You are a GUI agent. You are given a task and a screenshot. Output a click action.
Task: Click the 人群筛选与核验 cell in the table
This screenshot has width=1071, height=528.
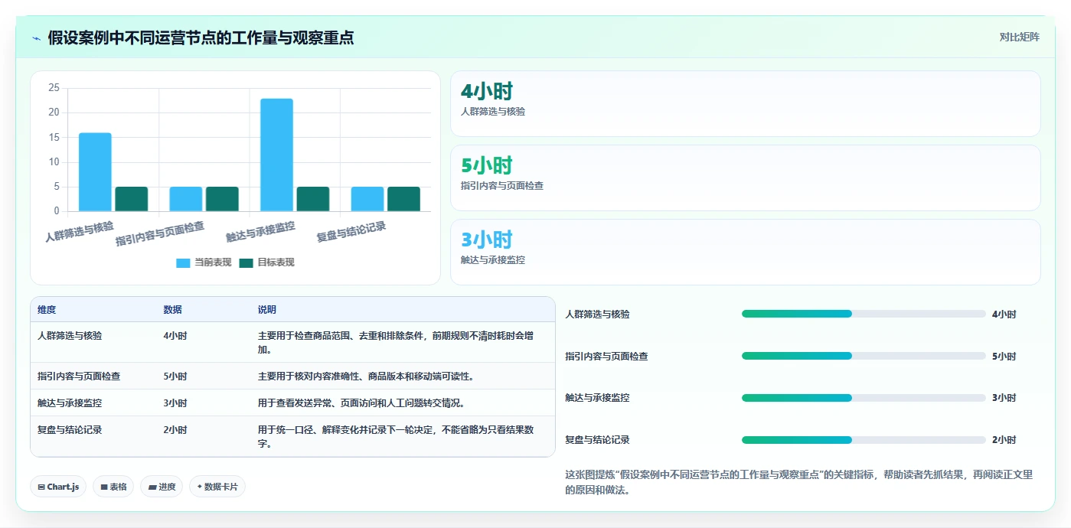(70, 335)
